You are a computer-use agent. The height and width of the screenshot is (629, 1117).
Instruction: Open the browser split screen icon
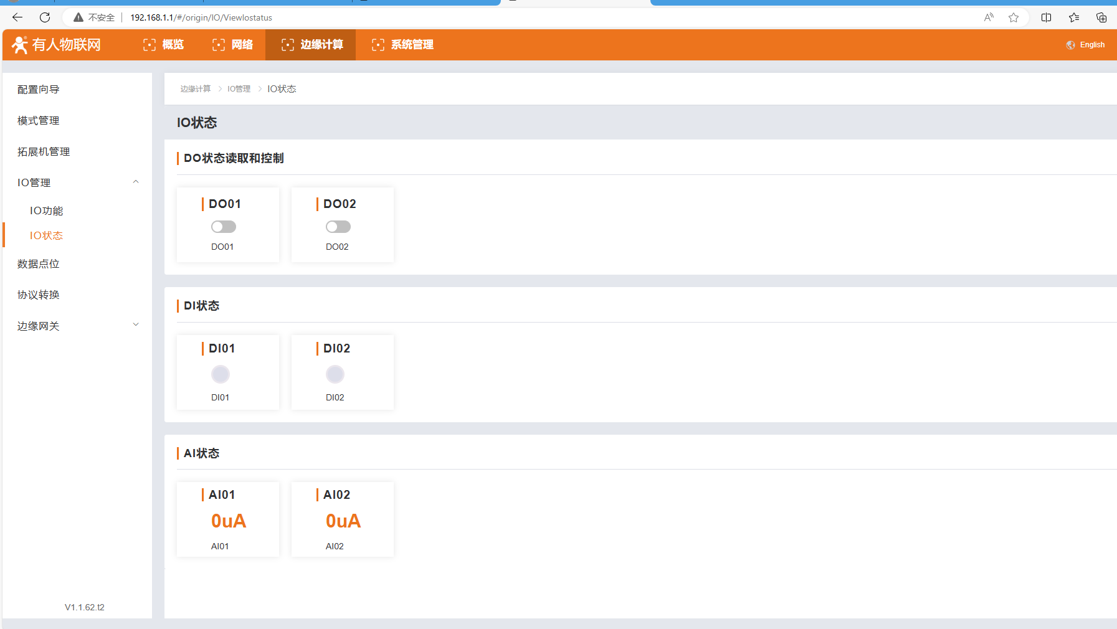1047,17
